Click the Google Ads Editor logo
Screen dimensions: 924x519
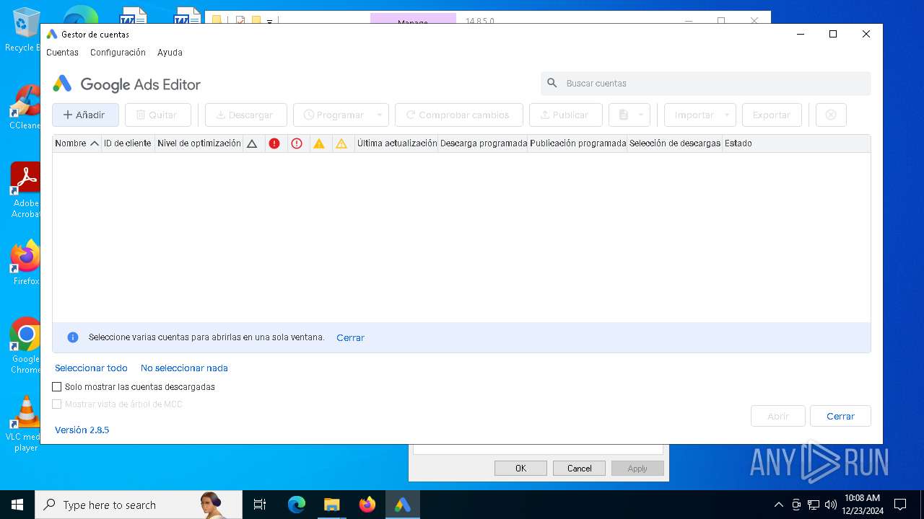pyautogui.click(x=126, y=84)
